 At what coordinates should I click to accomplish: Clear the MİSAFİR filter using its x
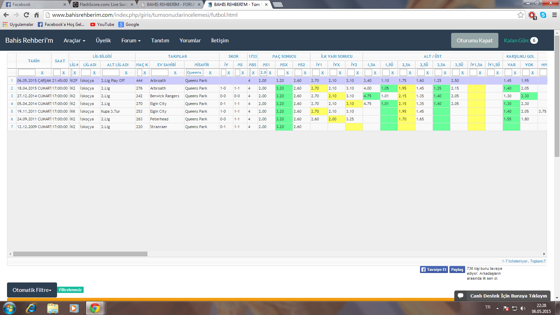(x=210, y=72)
